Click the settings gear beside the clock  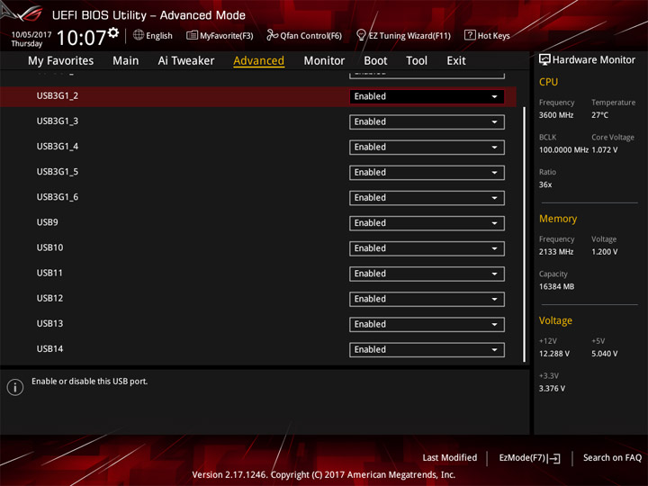click(113, 33)
